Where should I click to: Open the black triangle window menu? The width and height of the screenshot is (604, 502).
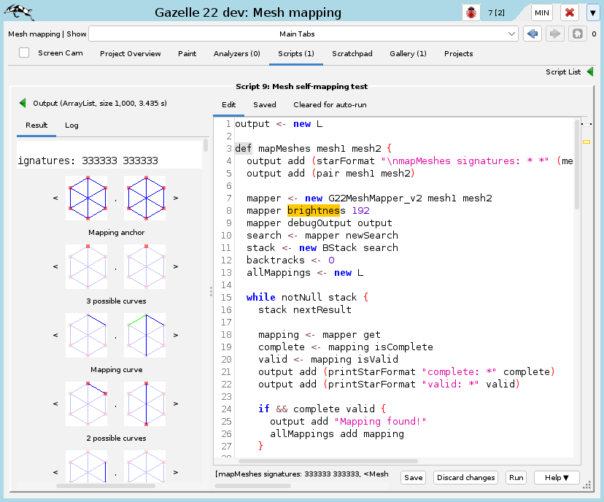(592, 12)
